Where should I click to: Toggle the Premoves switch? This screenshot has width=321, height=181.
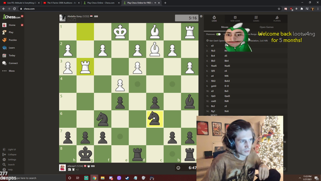218,34
